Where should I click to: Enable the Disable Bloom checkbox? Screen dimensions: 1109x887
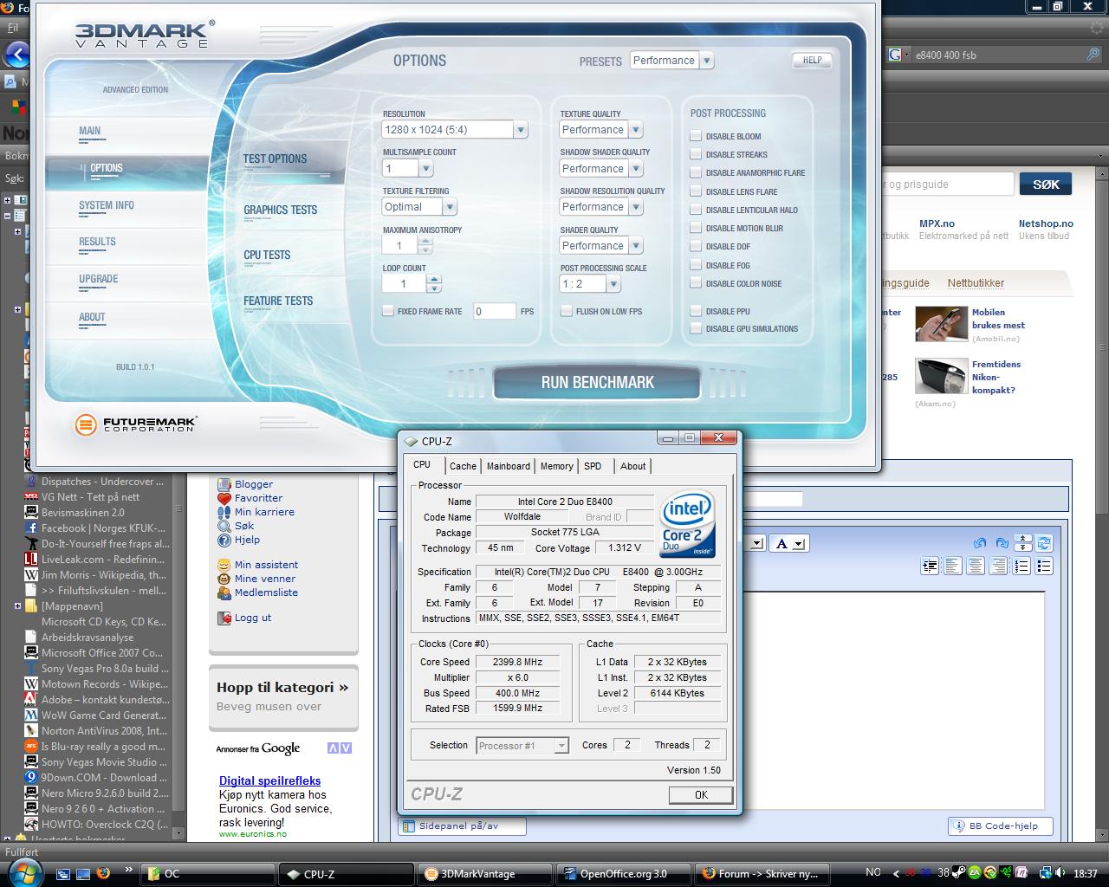(696, 136)
